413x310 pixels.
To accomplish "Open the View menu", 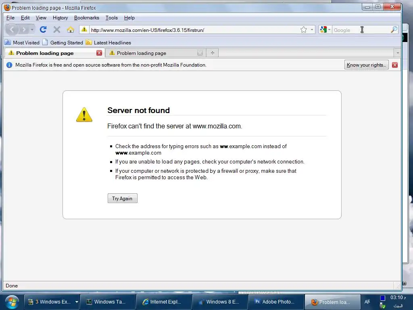I will tap(41, 18).
